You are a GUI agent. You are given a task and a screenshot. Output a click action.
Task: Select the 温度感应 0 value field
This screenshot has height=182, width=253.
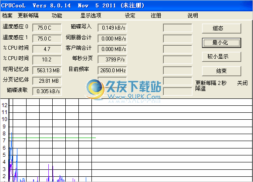click(x=47, y=28)
